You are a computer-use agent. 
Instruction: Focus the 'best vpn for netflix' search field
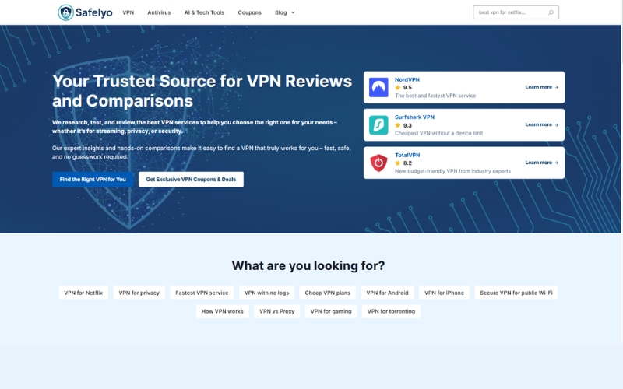pyautogui.click(x=516, y=12)
